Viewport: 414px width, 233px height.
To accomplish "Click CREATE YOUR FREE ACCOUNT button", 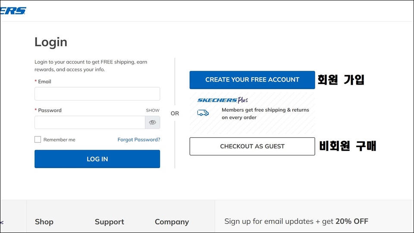I will point(252,80).
